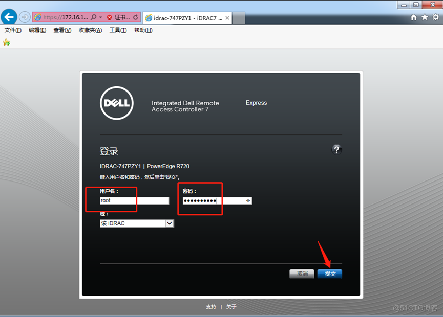
Task: Click the 取消 cancel button
Action: pyautogui.click(x=302, y=274)
